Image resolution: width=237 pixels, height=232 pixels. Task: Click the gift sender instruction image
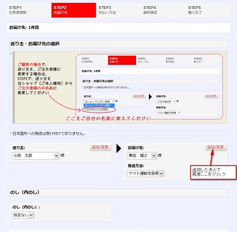tap(120, 88)
